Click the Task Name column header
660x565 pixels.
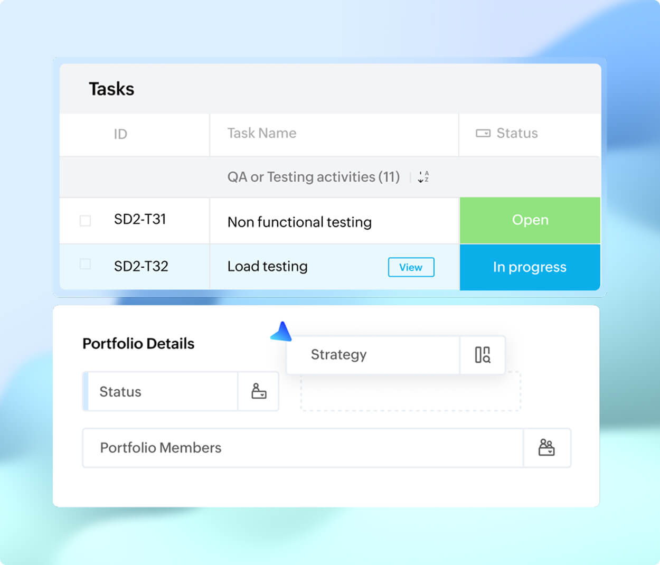(261, 134)
